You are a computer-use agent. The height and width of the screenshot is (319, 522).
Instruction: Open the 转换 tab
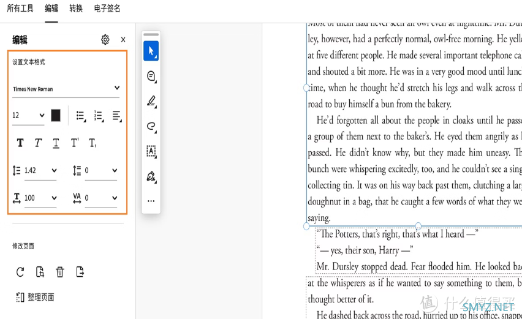pyautogui.click(x=76, y=9)
